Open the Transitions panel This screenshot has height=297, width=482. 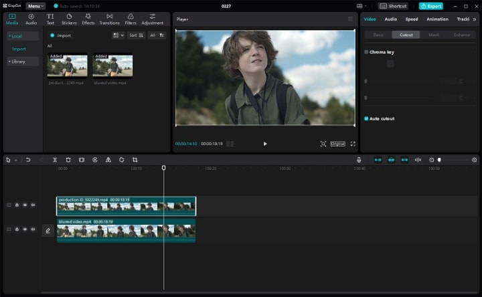pyautogui.click(x=109, y=19)
